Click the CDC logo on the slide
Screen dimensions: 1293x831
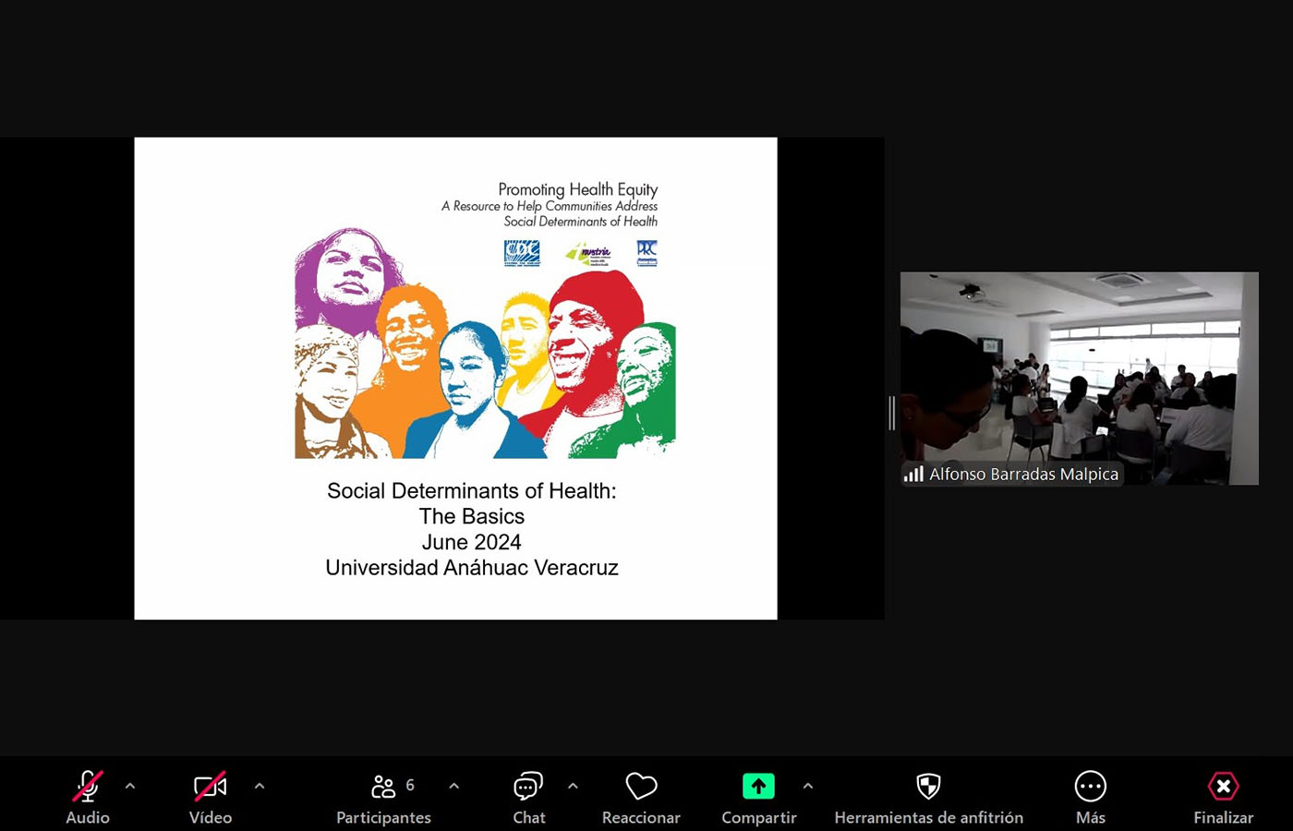coord(522,253)
